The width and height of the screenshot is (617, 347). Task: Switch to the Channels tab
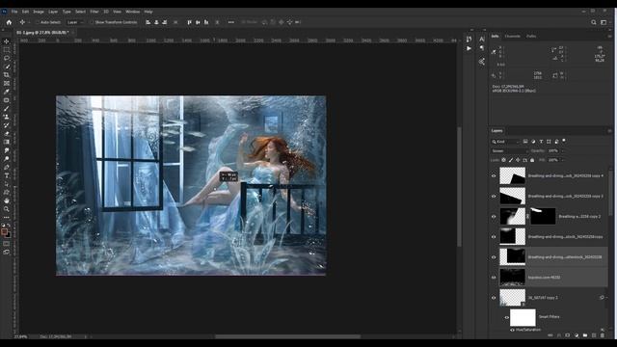pos(512,37)
